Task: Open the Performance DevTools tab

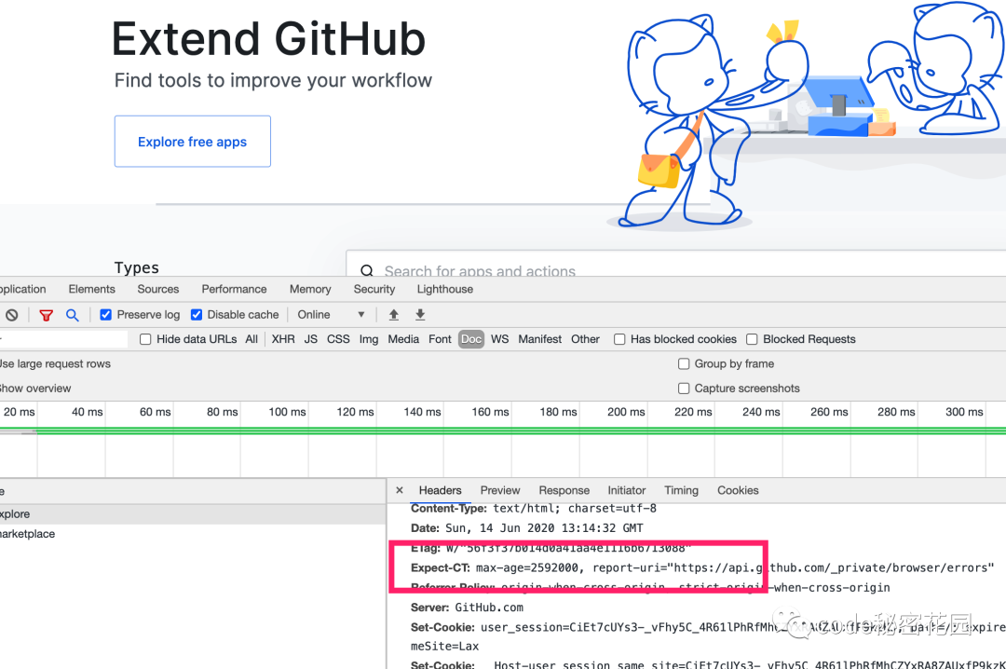Action: click(x=234, y=289)
